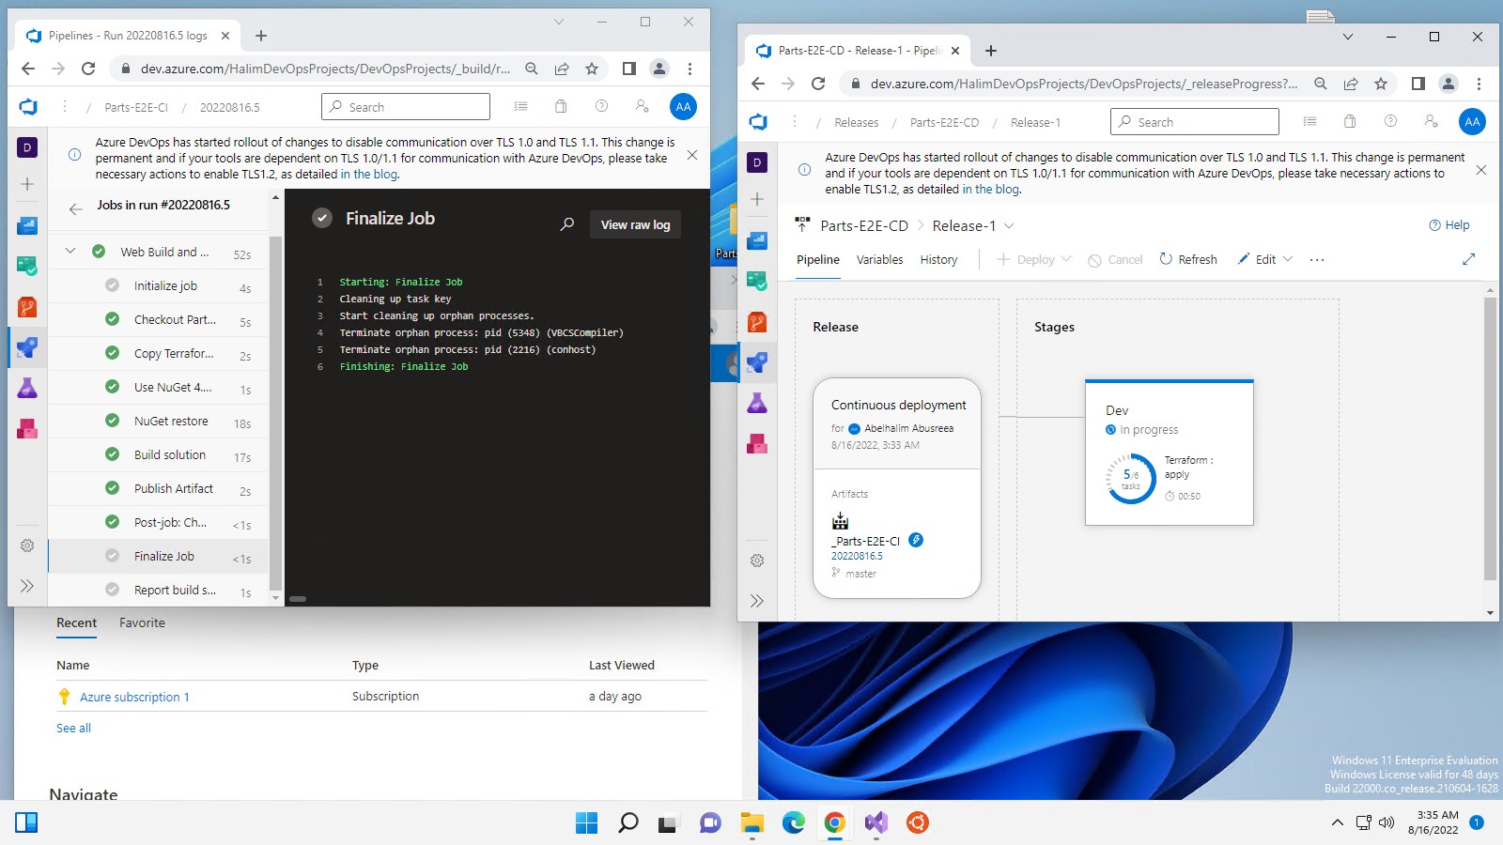Image resolution: width=1503 pixels, height=845 pixels.
Task: Open Help in Release window
Action: point(1449,225)
